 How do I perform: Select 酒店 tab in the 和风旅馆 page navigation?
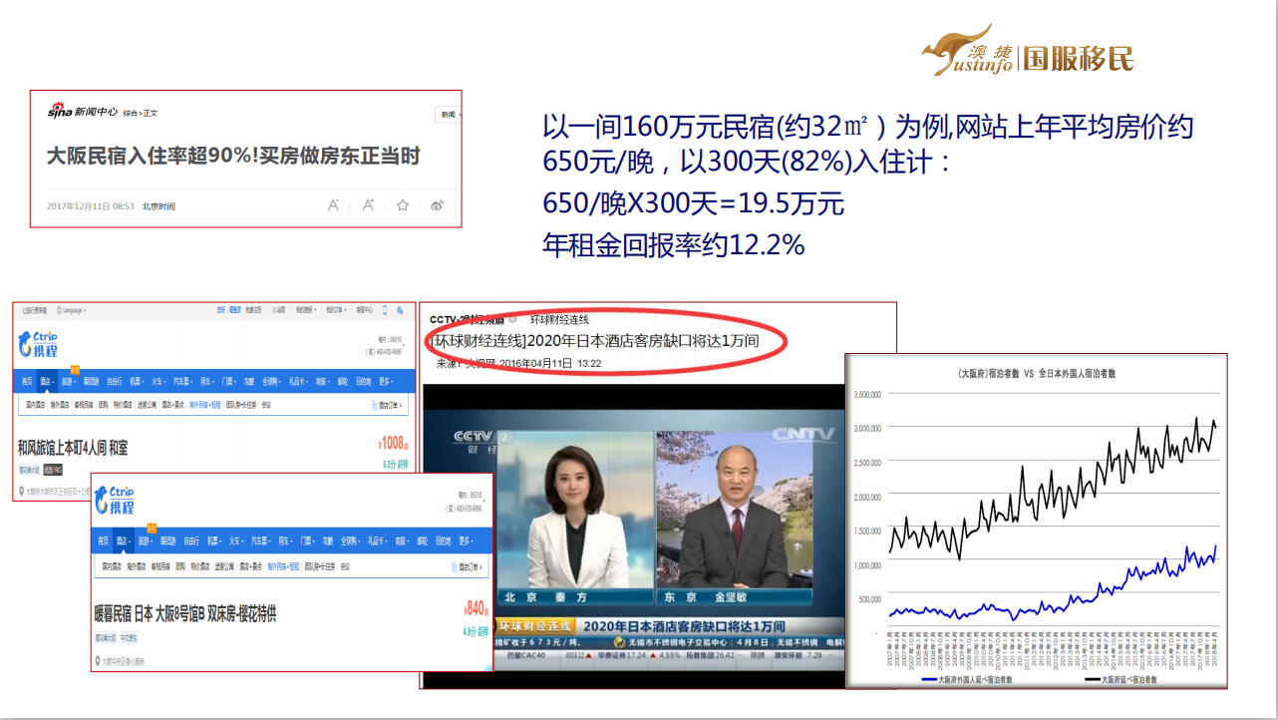[47, 382]
